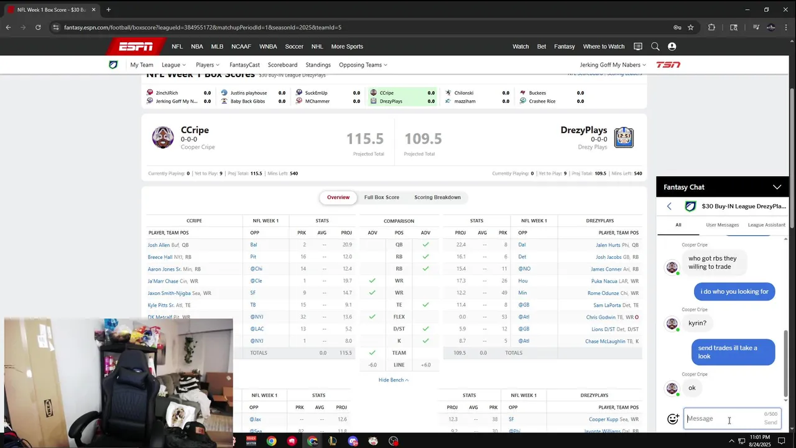Select the chat All tab
Image resolution: width=796 pixels, height=448 pixels.
(678, 225)
